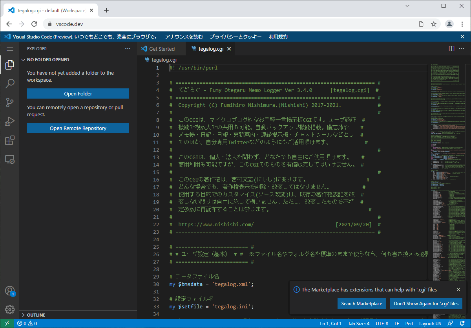Change indentation via Tab Size: 4
The width and height of the screenshot is (471, 328).
359,323
